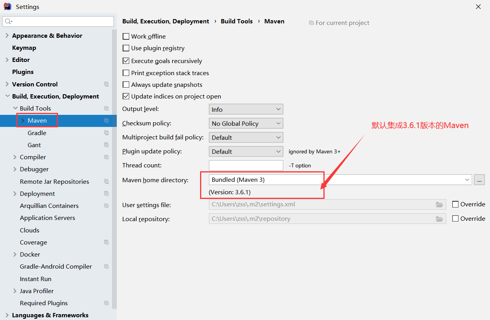The width and height of the screenshot is (490, 320).
Task: Enable the Work offline checkbox
Action: [x=126, y=36]
